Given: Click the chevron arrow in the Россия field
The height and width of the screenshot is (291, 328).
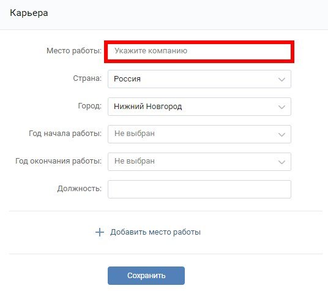Looking at the screenshot, I should coord(281,80).
